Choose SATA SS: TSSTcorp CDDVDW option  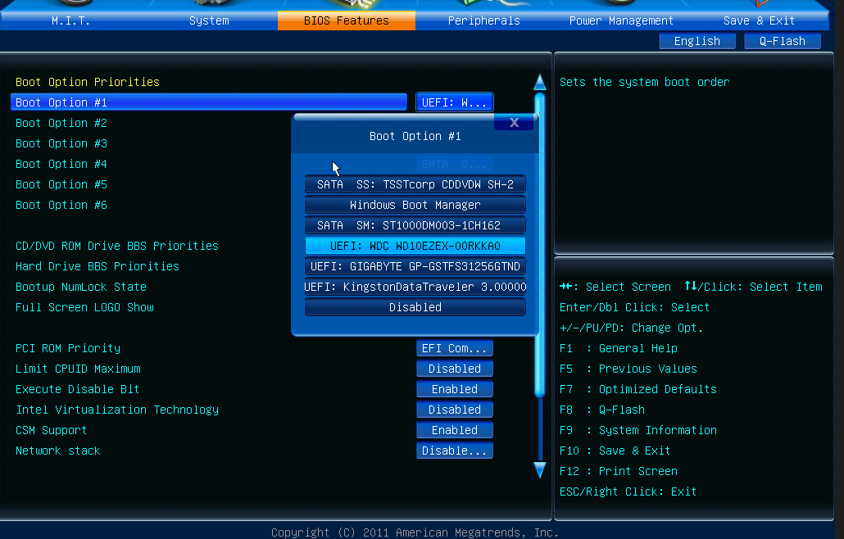coord(415,184)
